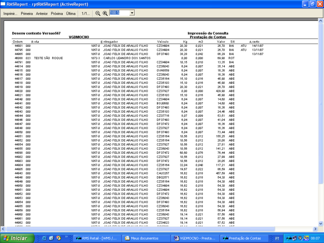Click the vertical scrollbar thumb
Viewport: 324px width, 243px height.
[x=320, y=103]
